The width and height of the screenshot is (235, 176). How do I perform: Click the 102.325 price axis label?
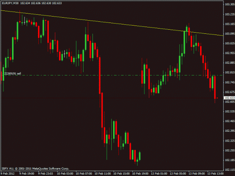pyautogui.click(x=230, y=141)
